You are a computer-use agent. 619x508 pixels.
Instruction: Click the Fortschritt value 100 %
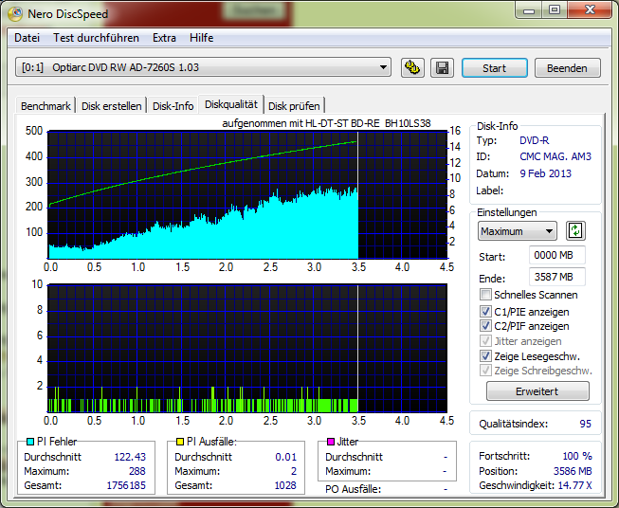577,456
